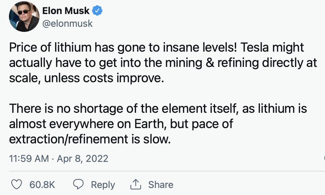Click the Reply label
The height and width of the screenshot is (195, 325).
103,185
